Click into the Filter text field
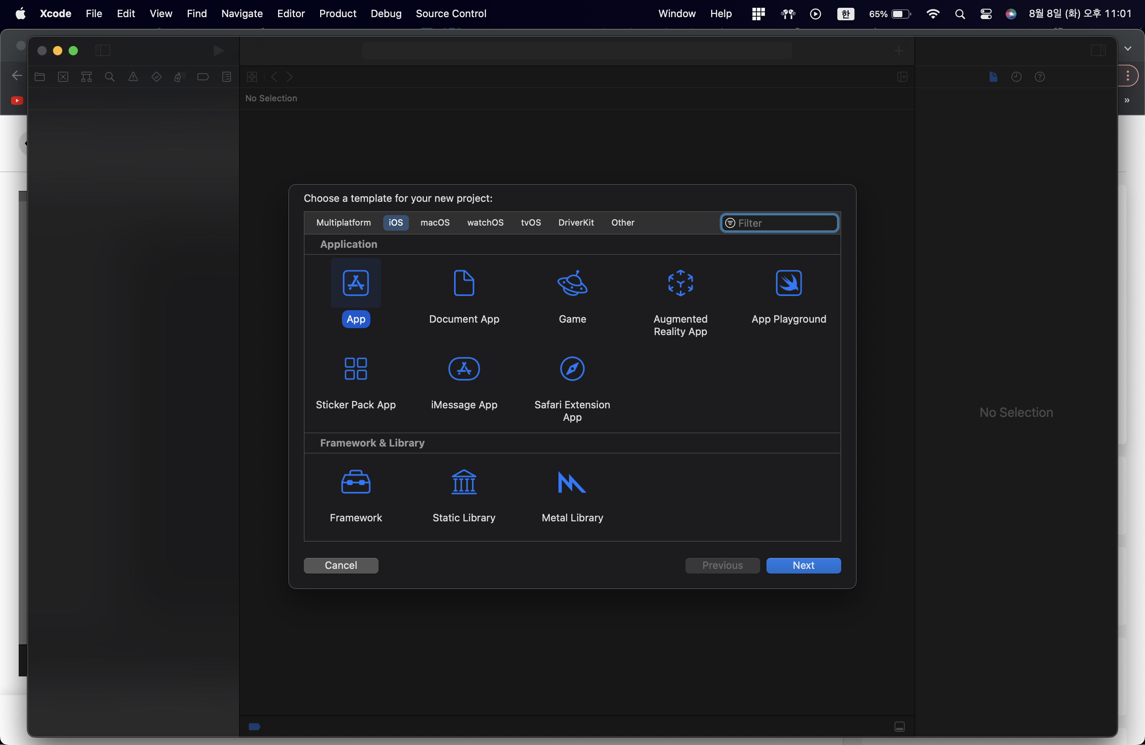Viewport: 1145px width, 745px height. (x=785, y=223)
